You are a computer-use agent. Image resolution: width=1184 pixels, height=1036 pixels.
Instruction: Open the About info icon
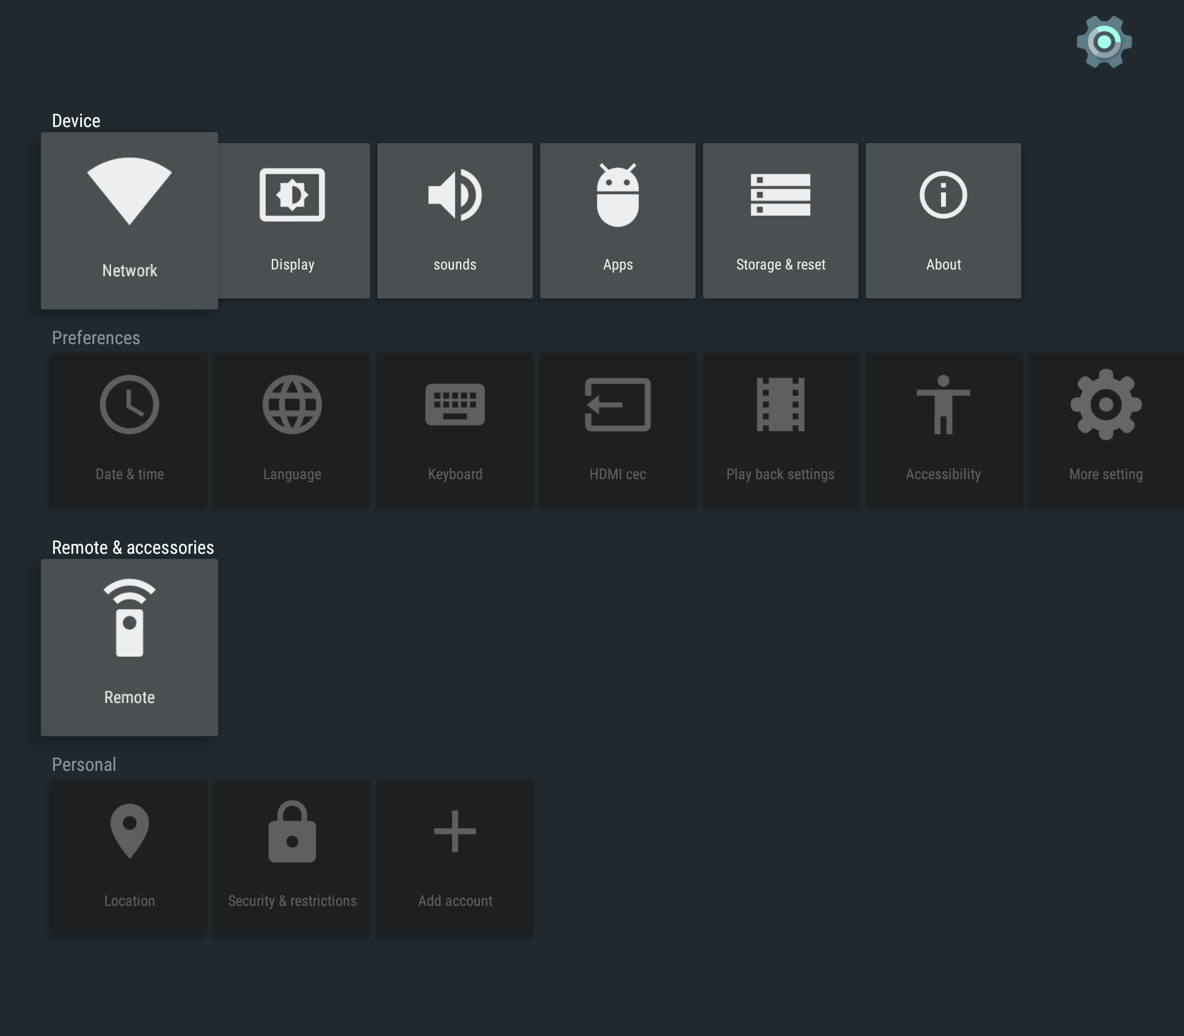943,195
